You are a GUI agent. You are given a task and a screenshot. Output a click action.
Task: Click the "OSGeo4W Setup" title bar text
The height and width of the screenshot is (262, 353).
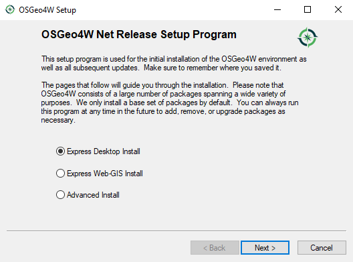pyautogui.click(x=47, y=10)
